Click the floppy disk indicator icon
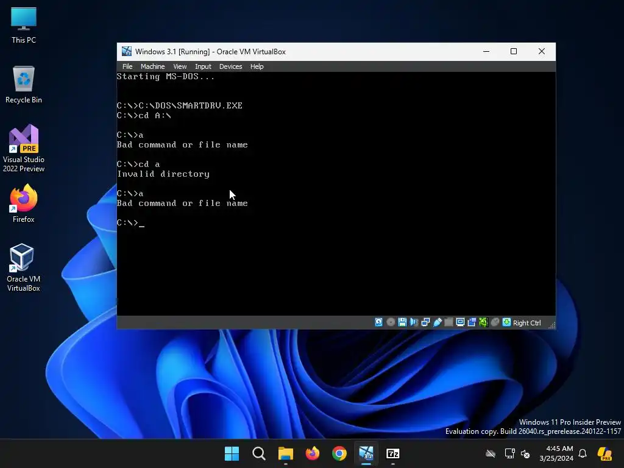Viewport: 624px width, 468px height. point(402,322)
